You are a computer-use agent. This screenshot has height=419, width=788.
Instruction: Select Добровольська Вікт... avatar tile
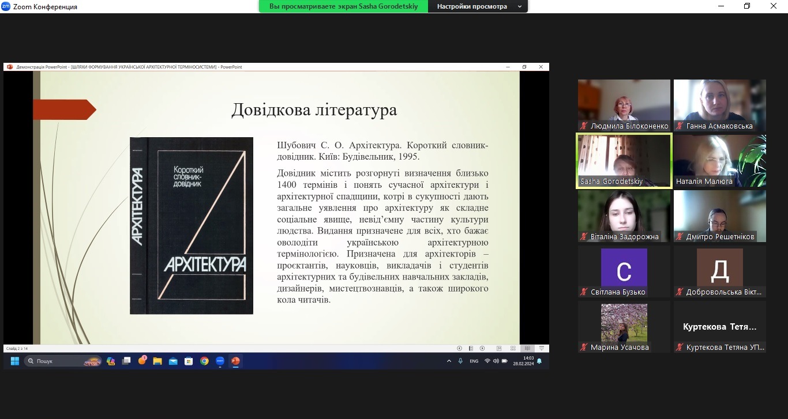pos(720,271)
